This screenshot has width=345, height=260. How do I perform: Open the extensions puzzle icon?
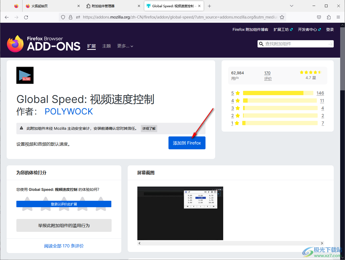pos(329,17)
